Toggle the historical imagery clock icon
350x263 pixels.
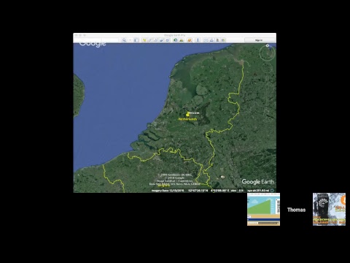coord(176,40)
